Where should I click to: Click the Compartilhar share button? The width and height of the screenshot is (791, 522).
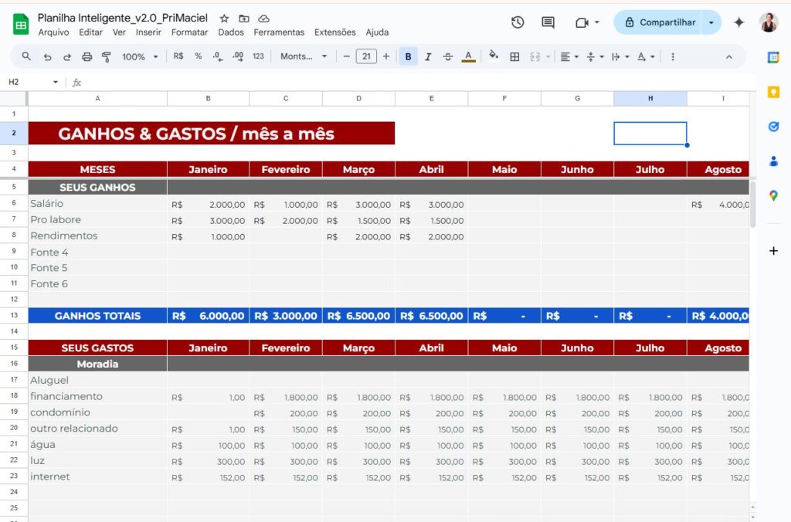tap(658, 22)
